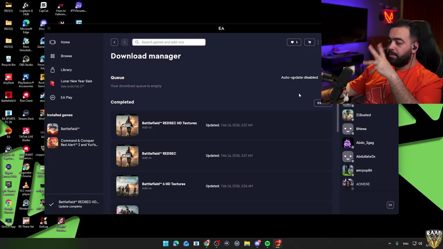Click Auto-update disabled text

[299, 77]
